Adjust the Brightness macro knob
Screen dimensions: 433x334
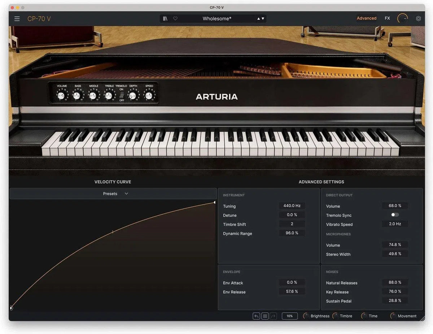[x=306, y=316]
